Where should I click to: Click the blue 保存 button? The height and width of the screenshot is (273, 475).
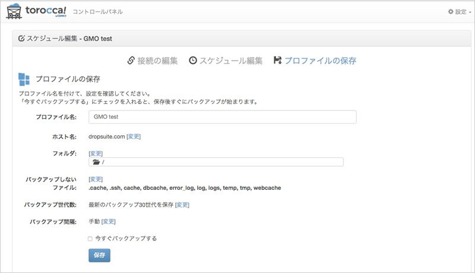(99, 255)
